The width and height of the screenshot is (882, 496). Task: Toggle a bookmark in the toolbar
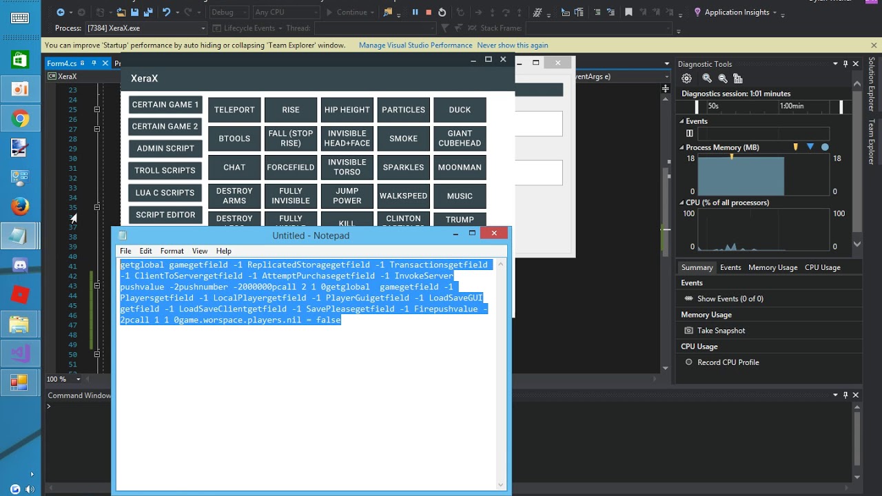point(628,12)
